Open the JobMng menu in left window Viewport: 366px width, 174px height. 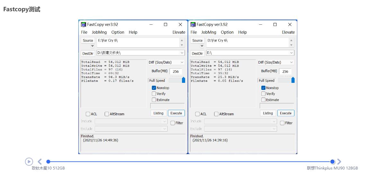point(99,32)
